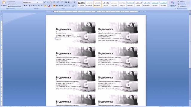Click the first card's "Видеохолка" heading
The height and width of the screenshot is (107, 191).
[x=63, y=29]
